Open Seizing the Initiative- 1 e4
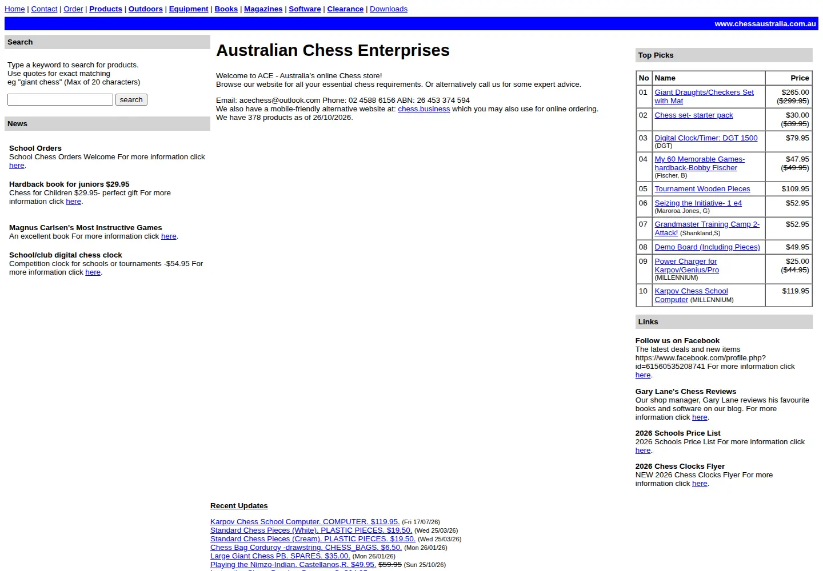 (x=698, y=203)
